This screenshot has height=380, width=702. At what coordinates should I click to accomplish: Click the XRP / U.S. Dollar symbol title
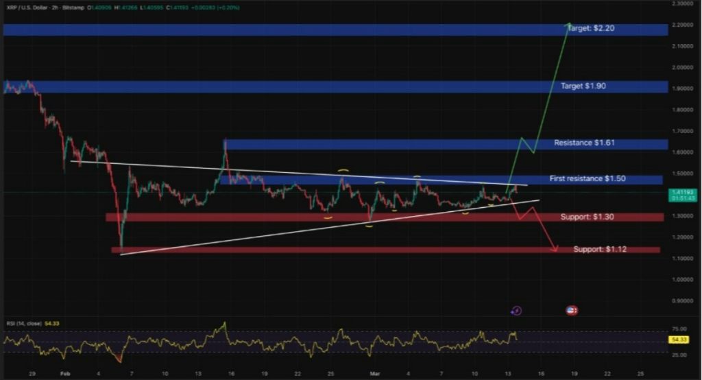click(x=27, y=8)
